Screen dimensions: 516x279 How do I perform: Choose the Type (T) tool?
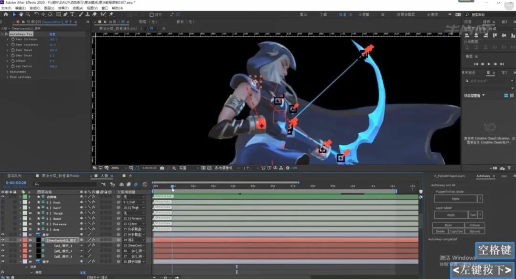(x=72, y=14)
